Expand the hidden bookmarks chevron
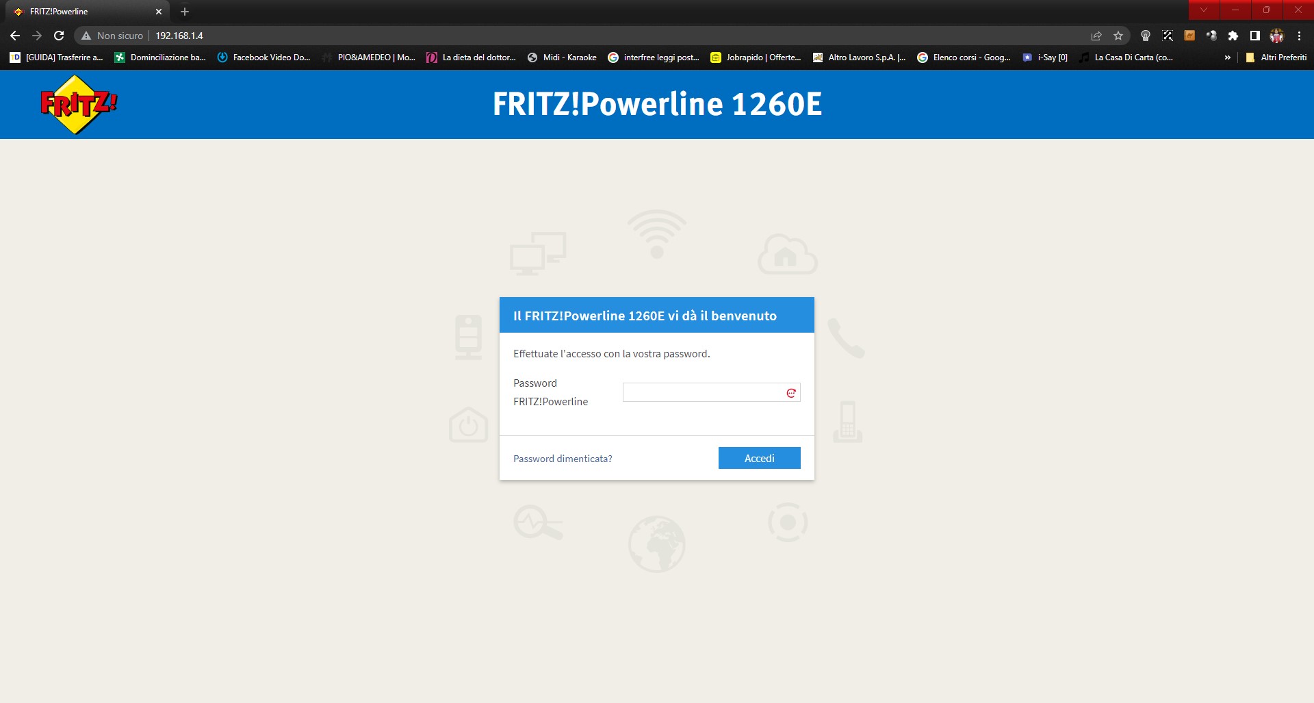The image size is (1314, 703). pyautogui.click(x=1228, y=57)
